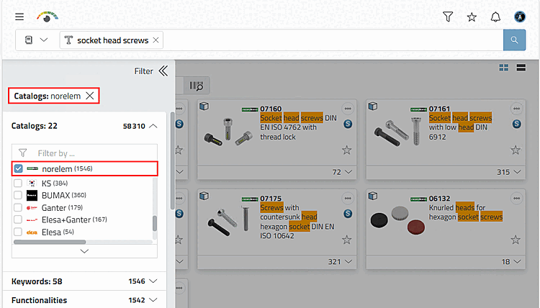The width and height of the screenshot is (540, 308).
Task: Click the filter panel vertical scrollbar
Action: coord(172,160)
